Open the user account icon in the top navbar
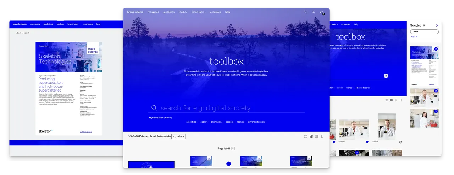This screenshot has width=454, height=175. pyautogui.click(x=314, y=12)
